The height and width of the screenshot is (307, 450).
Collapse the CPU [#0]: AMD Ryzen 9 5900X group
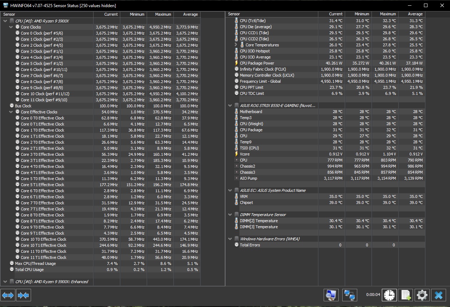[x=5, y=21]
